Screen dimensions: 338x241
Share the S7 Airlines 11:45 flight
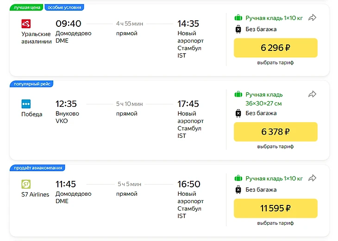(313, 178)
